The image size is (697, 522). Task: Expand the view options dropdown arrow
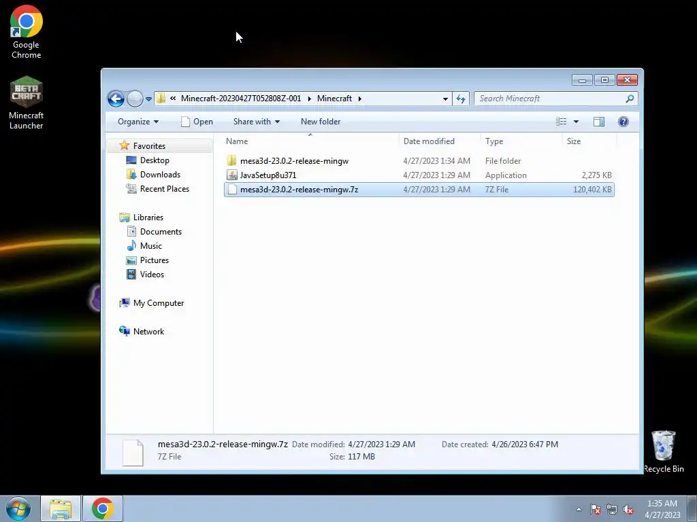[576, 122]
